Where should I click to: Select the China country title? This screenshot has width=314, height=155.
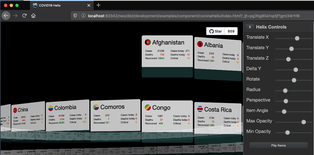[23, 110]
